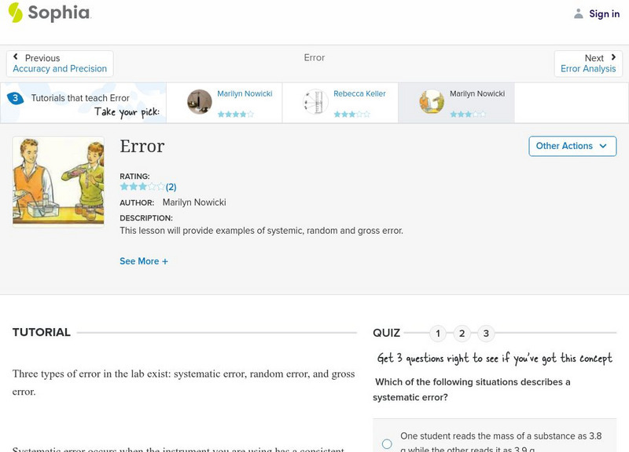629x452 pixels.
Task: Select Rebecca Keller tutorial thumbnail
Action: 316,102
